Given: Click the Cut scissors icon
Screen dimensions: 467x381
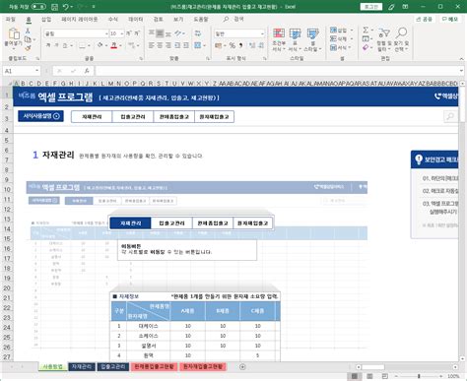Looking at the screenshot, I should pos(28,31).
